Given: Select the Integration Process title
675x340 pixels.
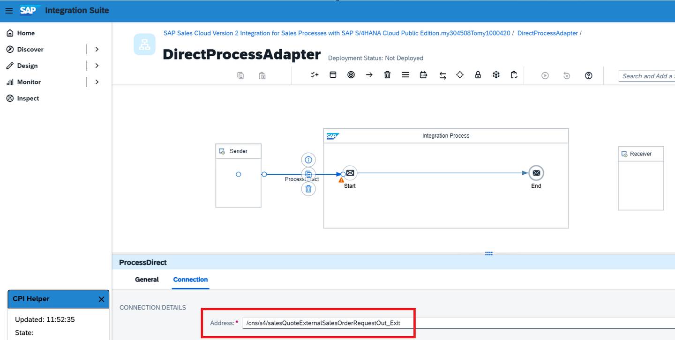Looking at the screenshot, I should tap(446, 136).
